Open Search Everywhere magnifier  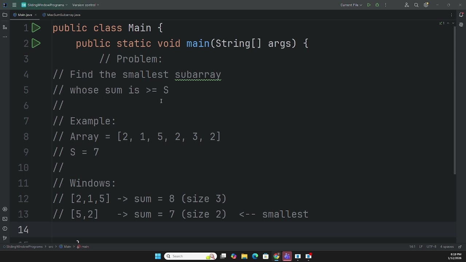416,5
